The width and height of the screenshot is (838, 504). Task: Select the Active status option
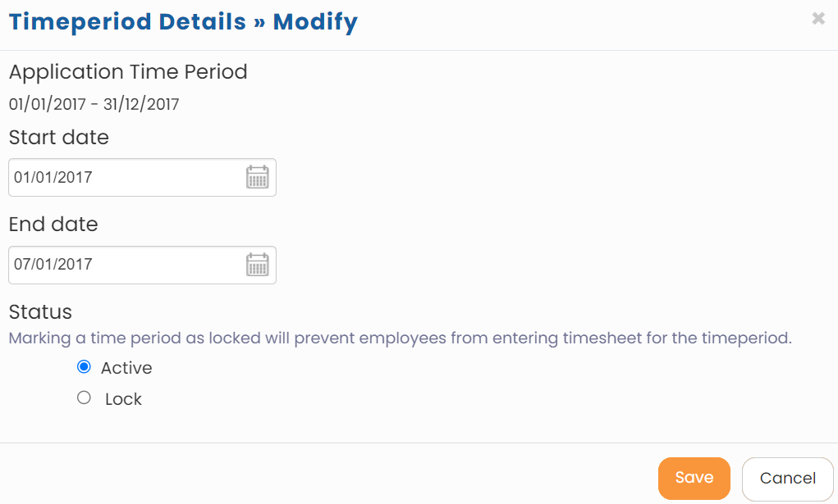coord(83,366)
